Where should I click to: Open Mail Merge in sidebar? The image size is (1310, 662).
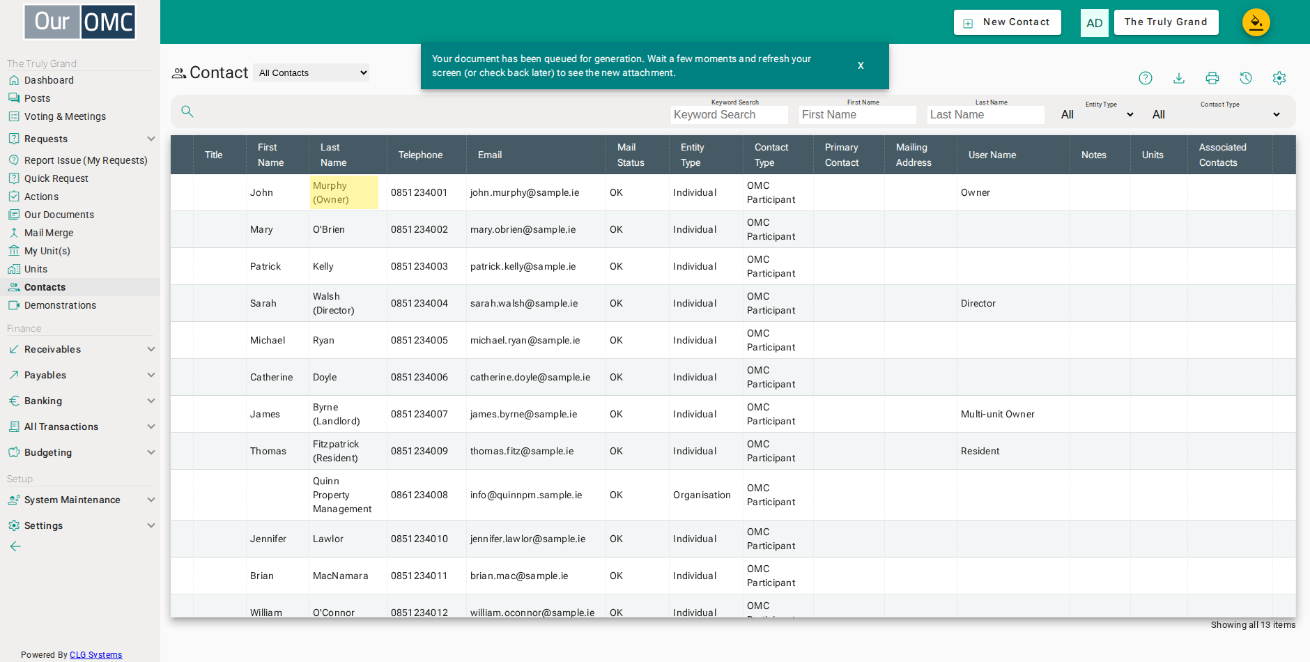(49, 233)
